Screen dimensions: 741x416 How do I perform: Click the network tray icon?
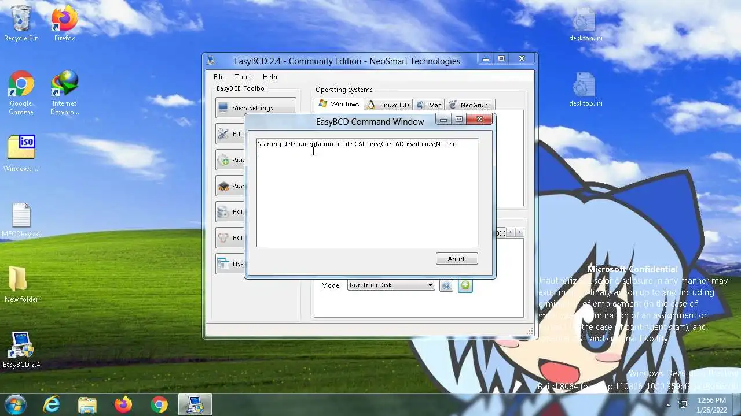tap(683, 404)
